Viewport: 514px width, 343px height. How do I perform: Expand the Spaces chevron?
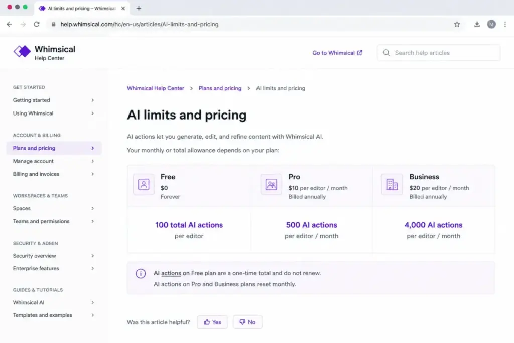(x=93, y=208)
